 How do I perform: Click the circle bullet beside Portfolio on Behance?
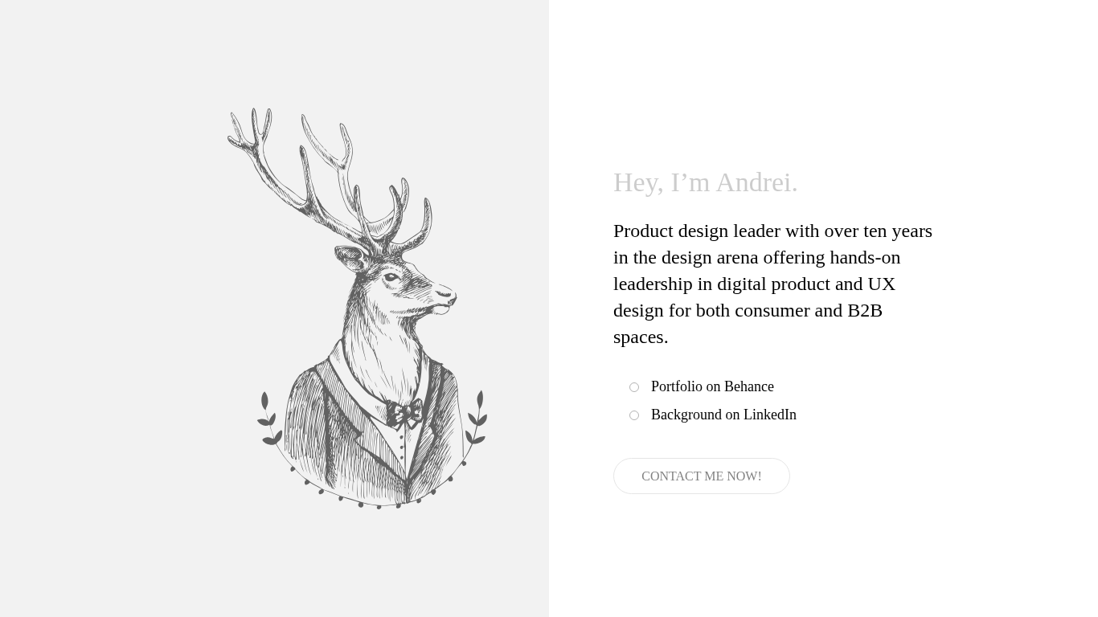point(634,387)
